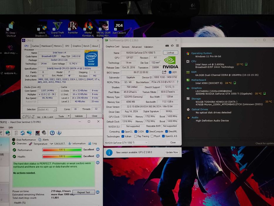This screenshot has width=274, height=206.
Task: Click the Update Now button in GPU-Z banner
Action: tap(172, 152)
